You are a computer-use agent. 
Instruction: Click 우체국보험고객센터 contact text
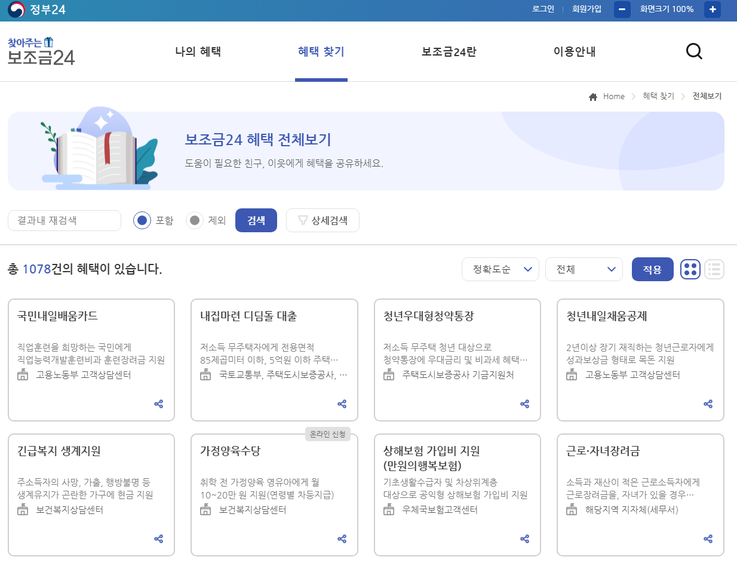pos(440,510)
